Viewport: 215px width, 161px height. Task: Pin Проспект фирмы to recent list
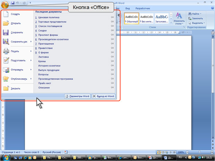pyautogui.click(x=112, y=35)
